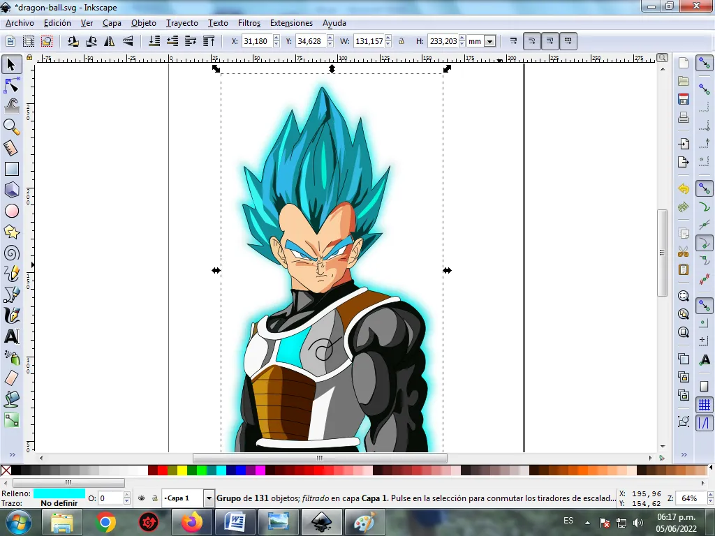
Task: Select the Calligraphy tool
Action: (x=11, y=315)
